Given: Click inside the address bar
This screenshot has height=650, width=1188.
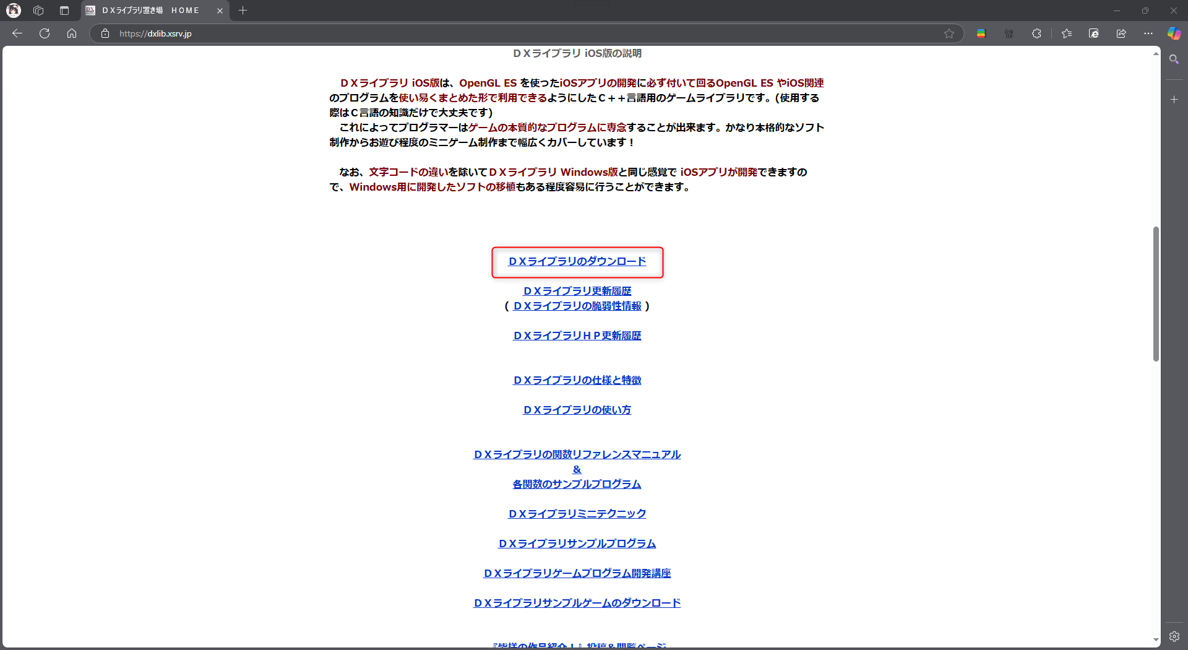Looking at the screenshot, I should (x=433, y=33).
